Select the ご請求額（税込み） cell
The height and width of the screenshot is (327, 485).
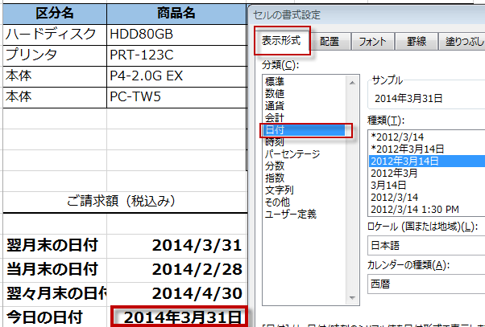point(125,202)
